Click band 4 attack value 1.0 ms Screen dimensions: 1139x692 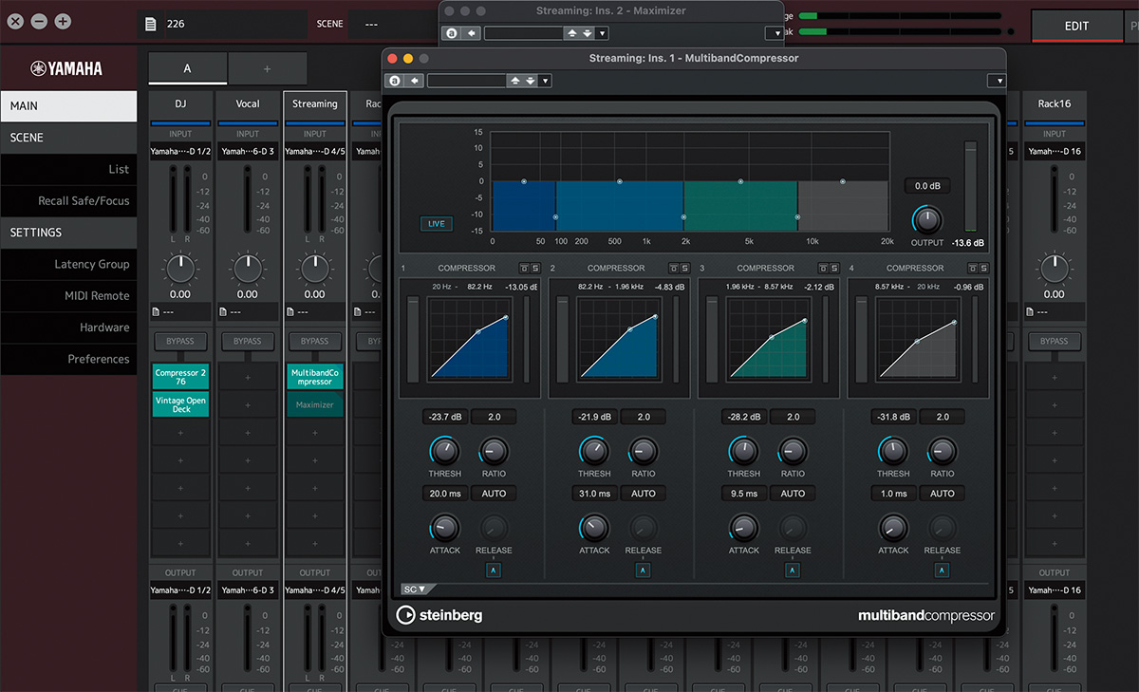(x=893, y=494)
